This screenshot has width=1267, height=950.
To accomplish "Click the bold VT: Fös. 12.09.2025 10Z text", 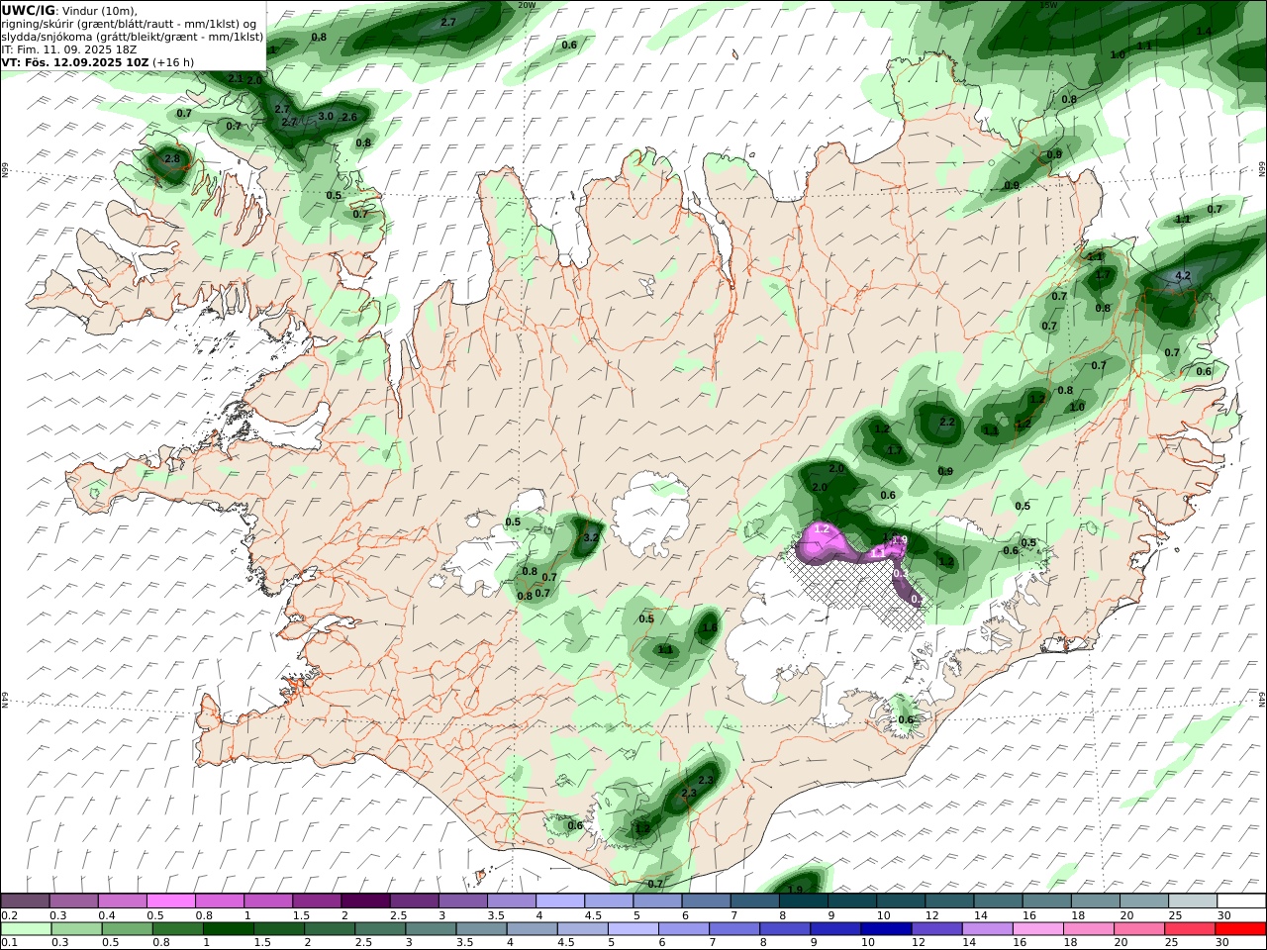I will coord(75,61).
